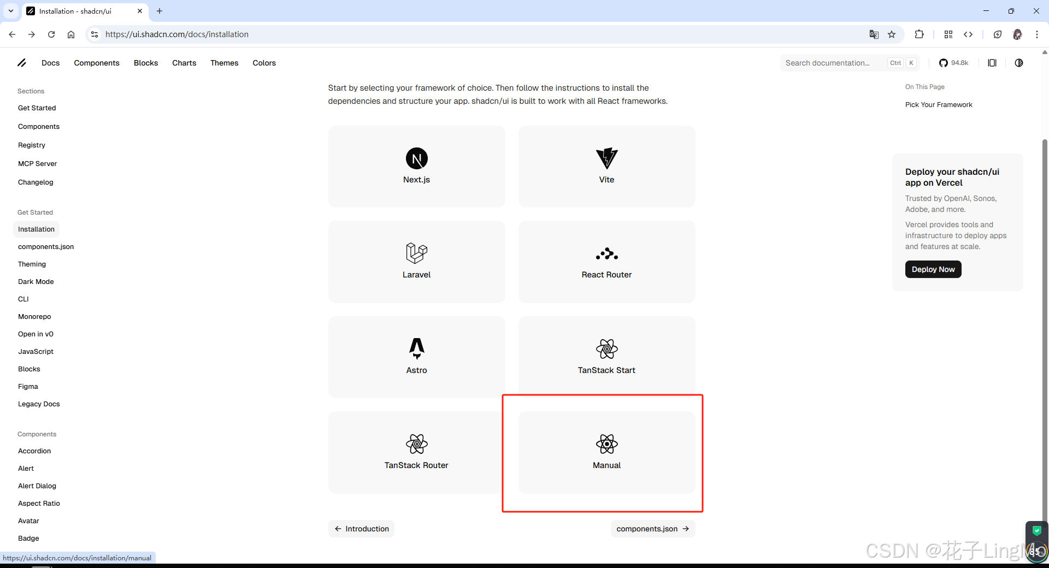
Task: Open the Blocks nav item
Action: point(146,63)
